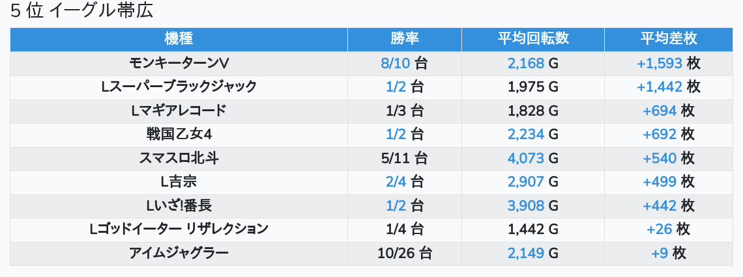Select the モンキーターンV row name
Screen dimensions: 743x277
coord(179,63)
